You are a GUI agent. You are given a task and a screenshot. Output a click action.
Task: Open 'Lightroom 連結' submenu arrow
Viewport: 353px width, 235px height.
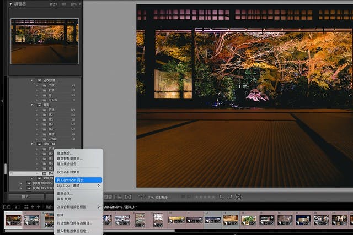(99, 185)
